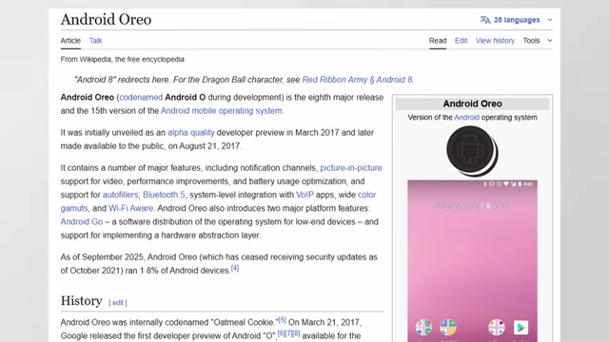This screenshot has width=609, height=342.
Task: Click the Android Oreo infobox title
Action: (472, 104)
